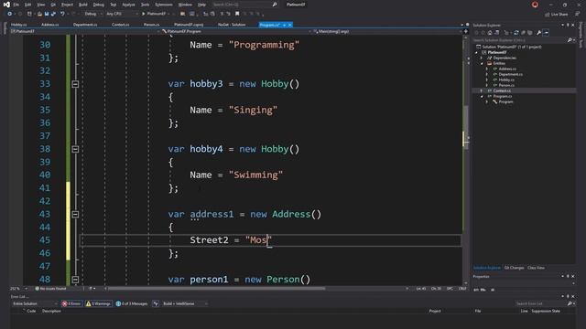
Task: Select Hobby.cs in Solution Explorer
Action: point(506,80)
